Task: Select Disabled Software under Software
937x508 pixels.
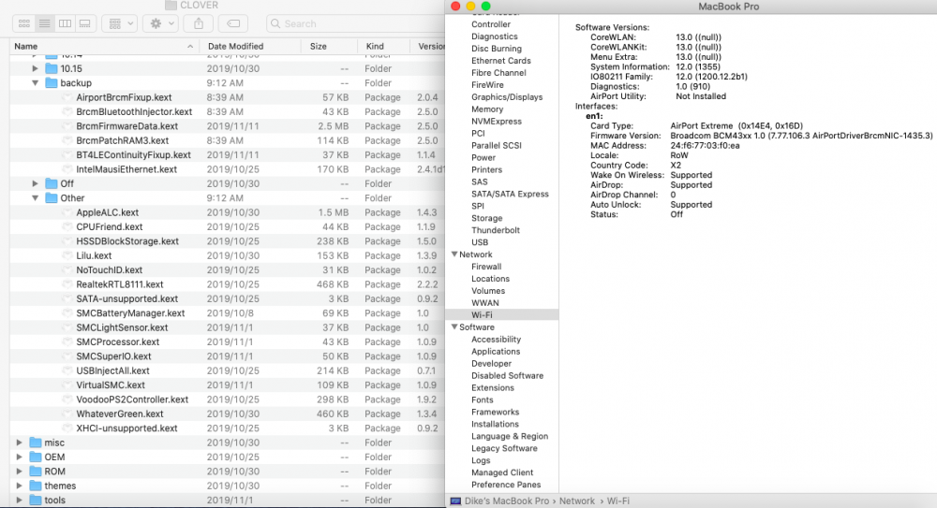Action: click(507, 375)
